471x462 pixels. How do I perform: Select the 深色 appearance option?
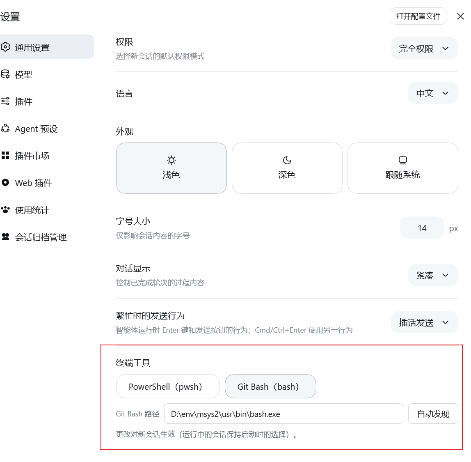point(287,168)
